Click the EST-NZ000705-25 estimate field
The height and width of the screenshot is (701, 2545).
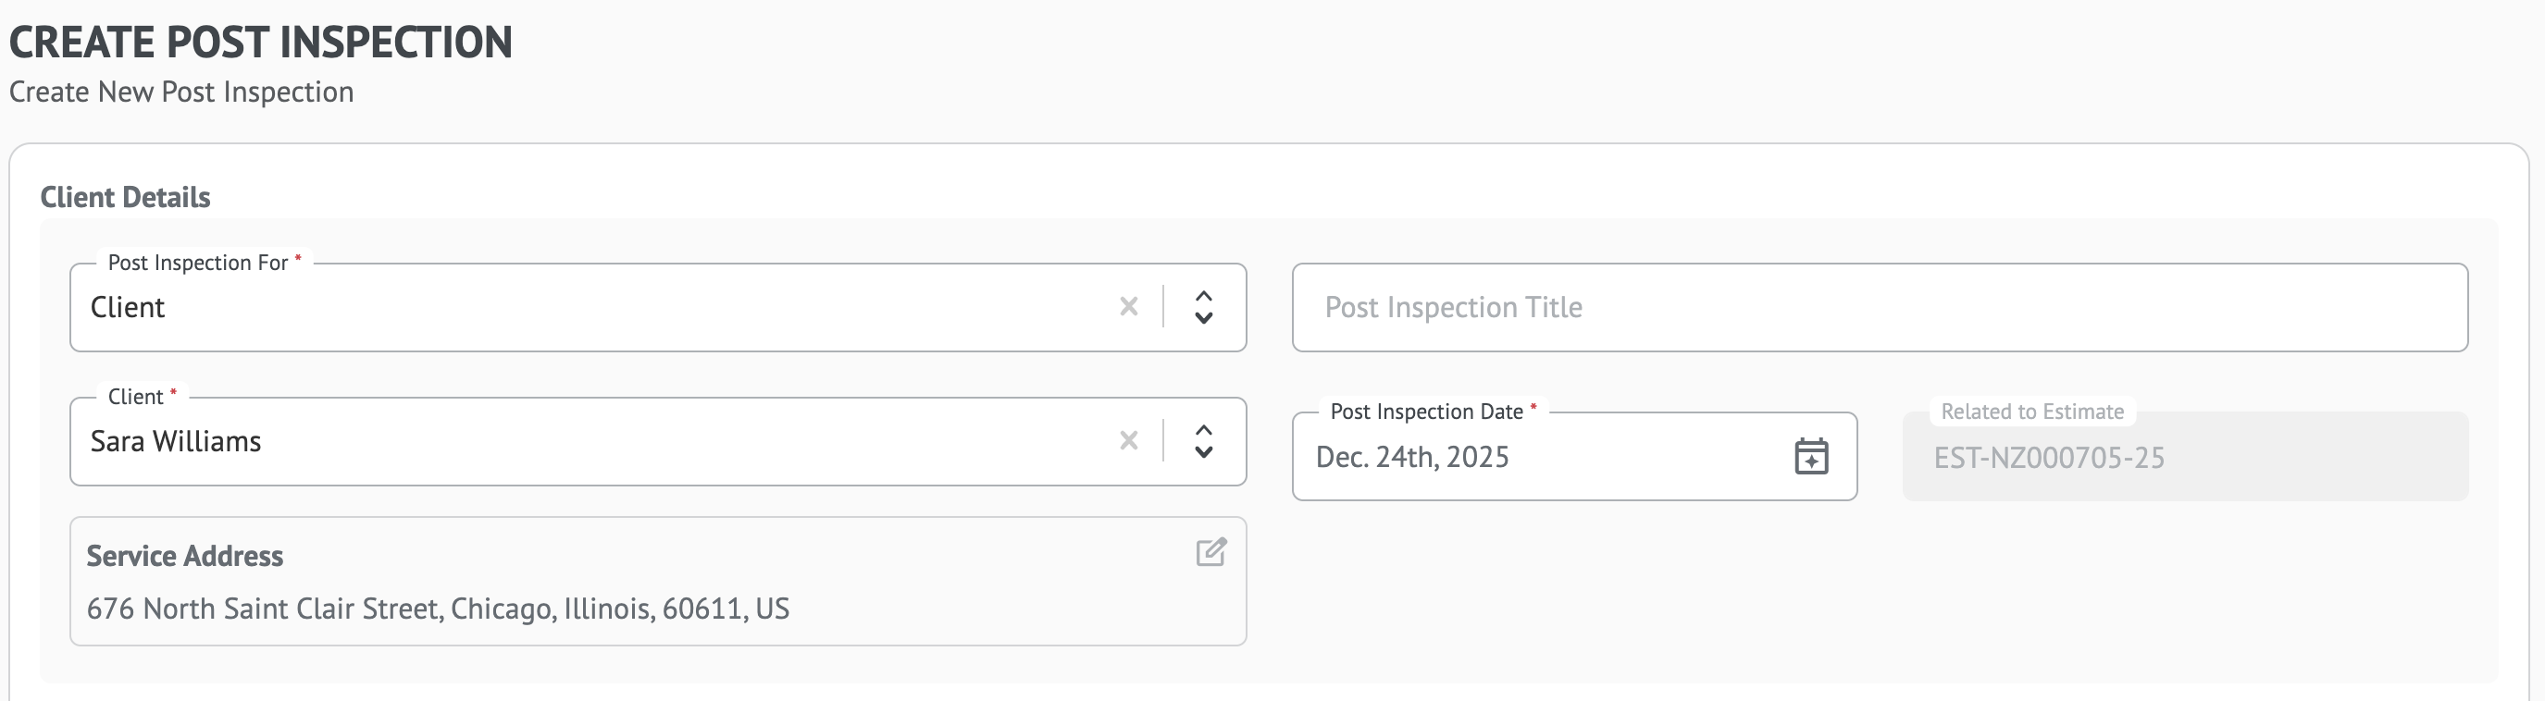[x=2184, y=457]
